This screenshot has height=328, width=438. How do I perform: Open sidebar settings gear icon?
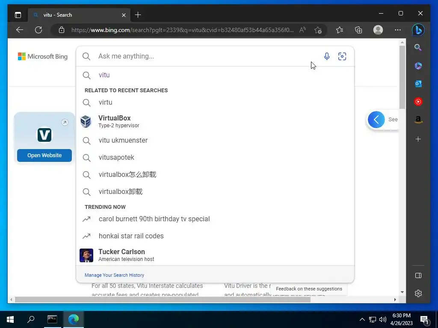tap(418, 293)
